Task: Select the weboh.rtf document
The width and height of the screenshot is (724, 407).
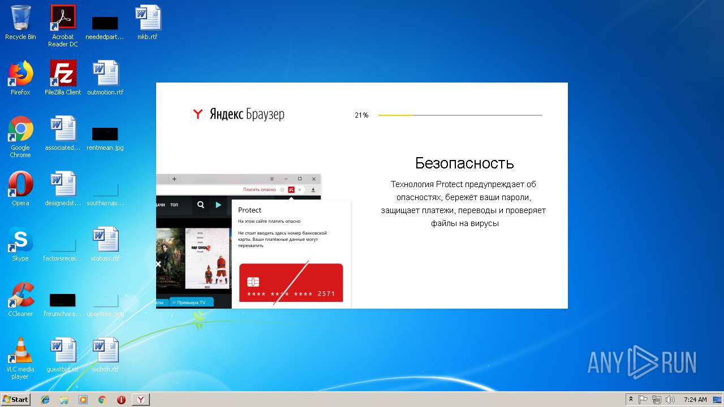Action: pyautogui.click(x=105, y=355)
